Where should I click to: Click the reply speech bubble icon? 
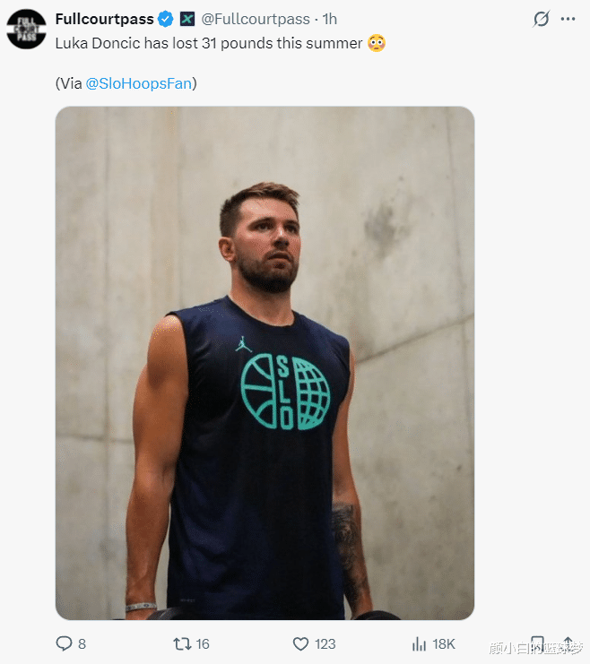click(x=64, y=643)
